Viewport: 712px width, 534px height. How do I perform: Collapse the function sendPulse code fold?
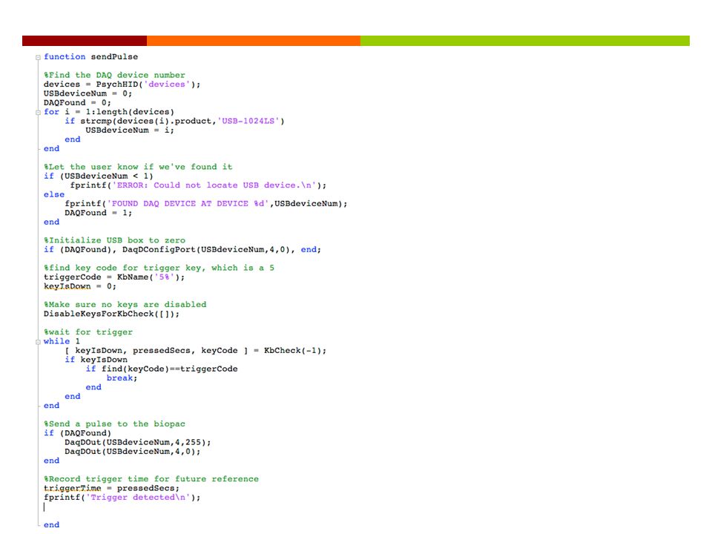38,58
